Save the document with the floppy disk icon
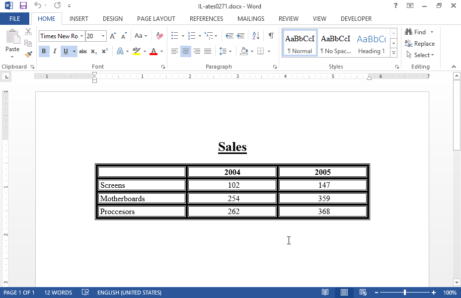This screenshot has height=298, width=461. [23, 5]
